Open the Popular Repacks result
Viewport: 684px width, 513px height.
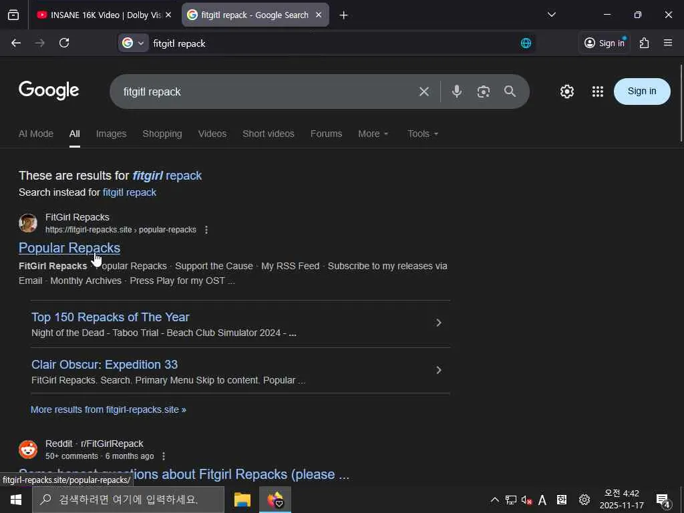coord(69,248)
